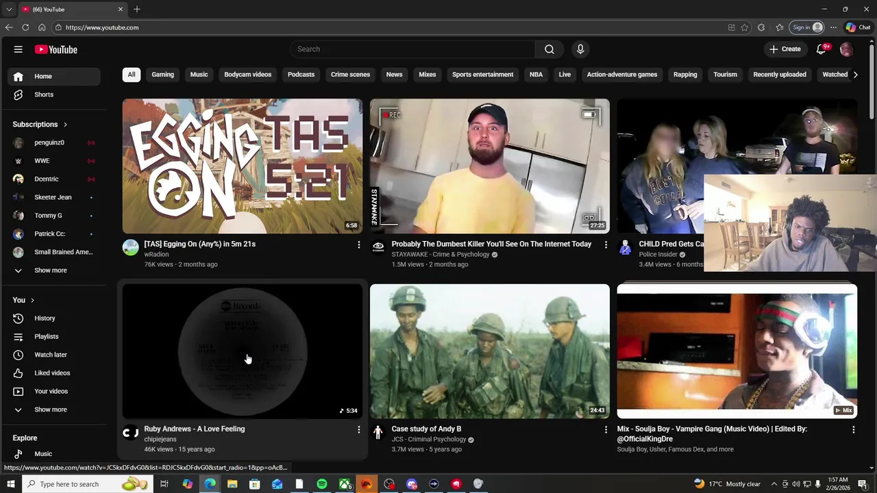Open more options for Dumbest Killer video

tap(606, 244)
